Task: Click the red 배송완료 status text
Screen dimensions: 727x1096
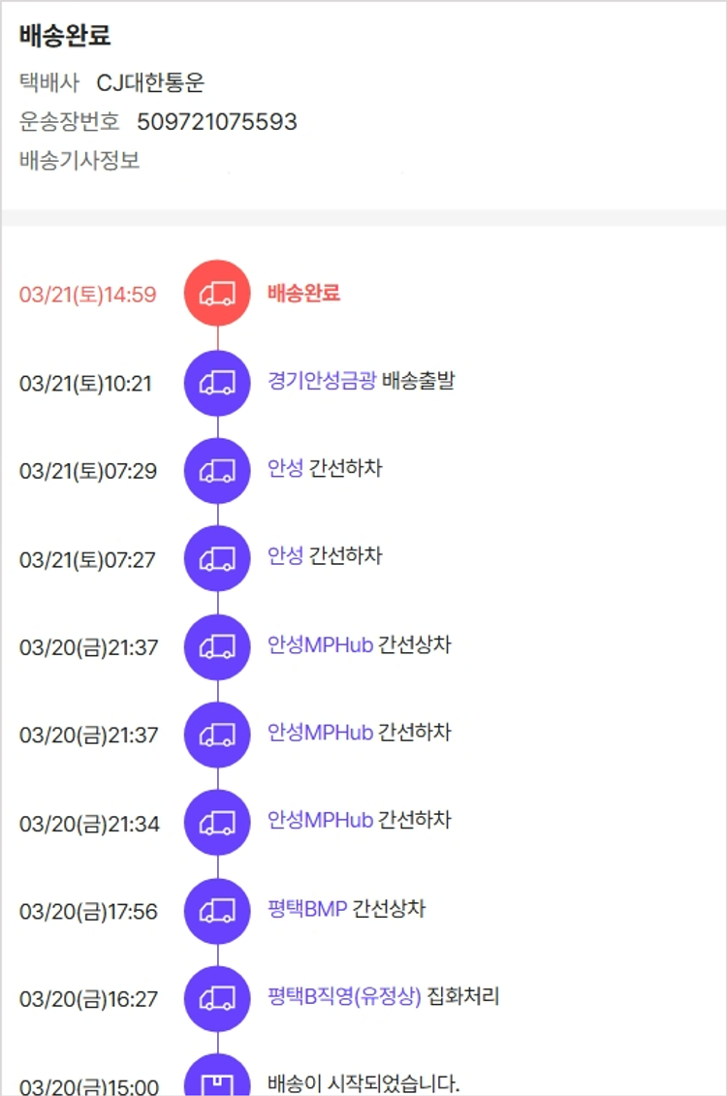Action: (x=303, y=293)
